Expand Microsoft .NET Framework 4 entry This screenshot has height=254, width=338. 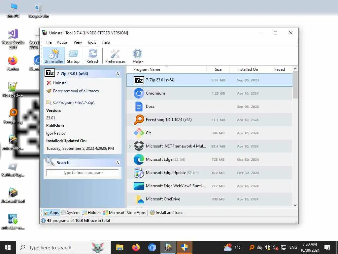click(130, 146)
